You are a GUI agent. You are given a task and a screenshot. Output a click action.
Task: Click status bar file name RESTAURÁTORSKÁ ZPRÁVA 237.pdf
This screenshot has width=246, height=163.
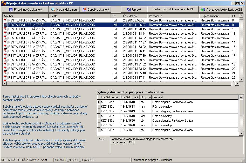coord(24,160)
